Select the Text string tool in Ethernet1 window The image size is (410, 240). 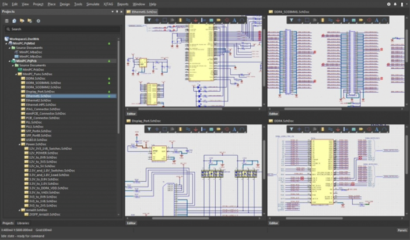234,20
